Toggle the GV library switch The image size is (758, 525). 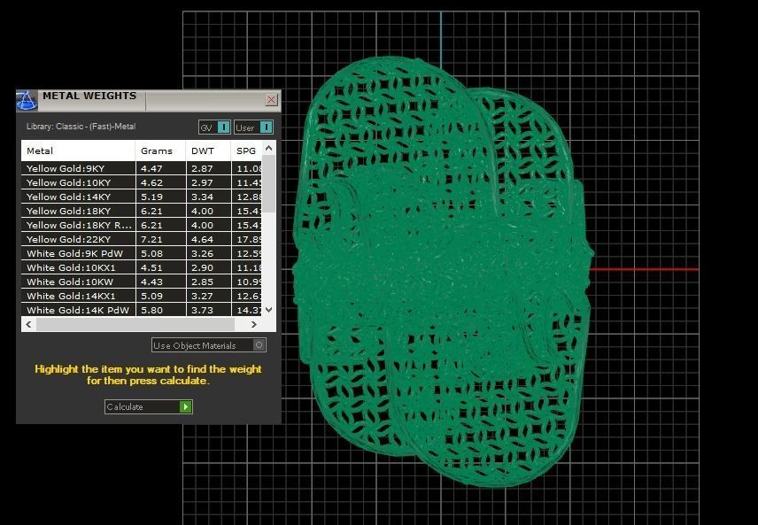click(x=214, y=127)
